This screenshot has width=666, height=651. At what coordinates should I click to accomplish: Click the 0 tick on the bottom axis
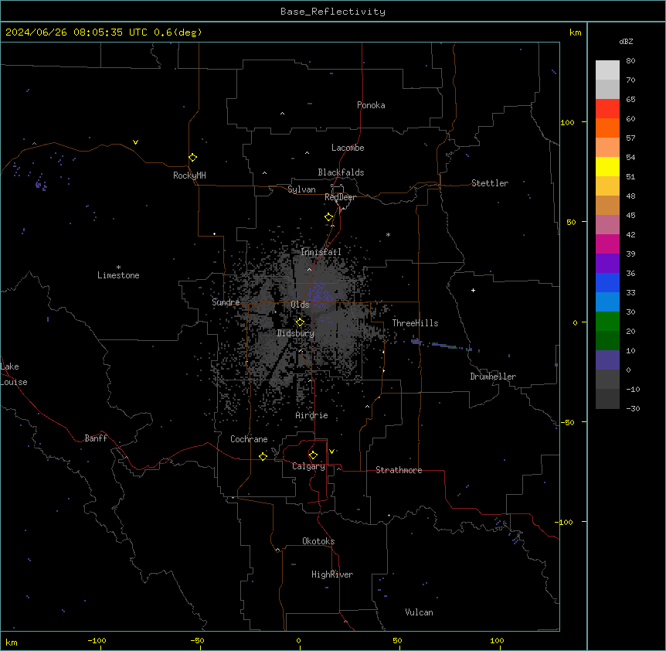[298, 641]
